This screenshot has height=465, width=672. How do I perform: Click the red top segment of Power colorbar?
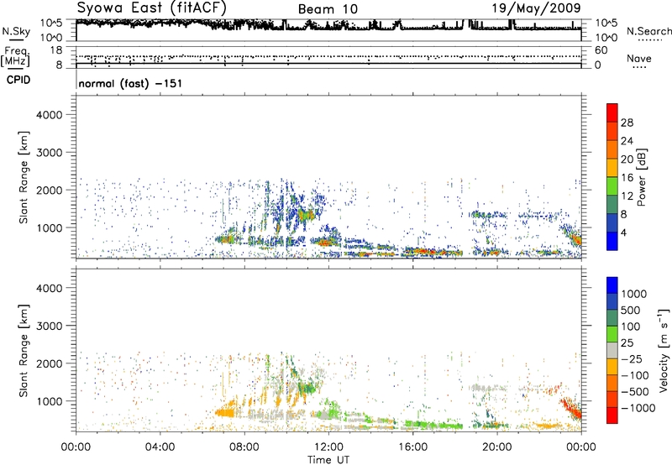(x=612, y=113)
